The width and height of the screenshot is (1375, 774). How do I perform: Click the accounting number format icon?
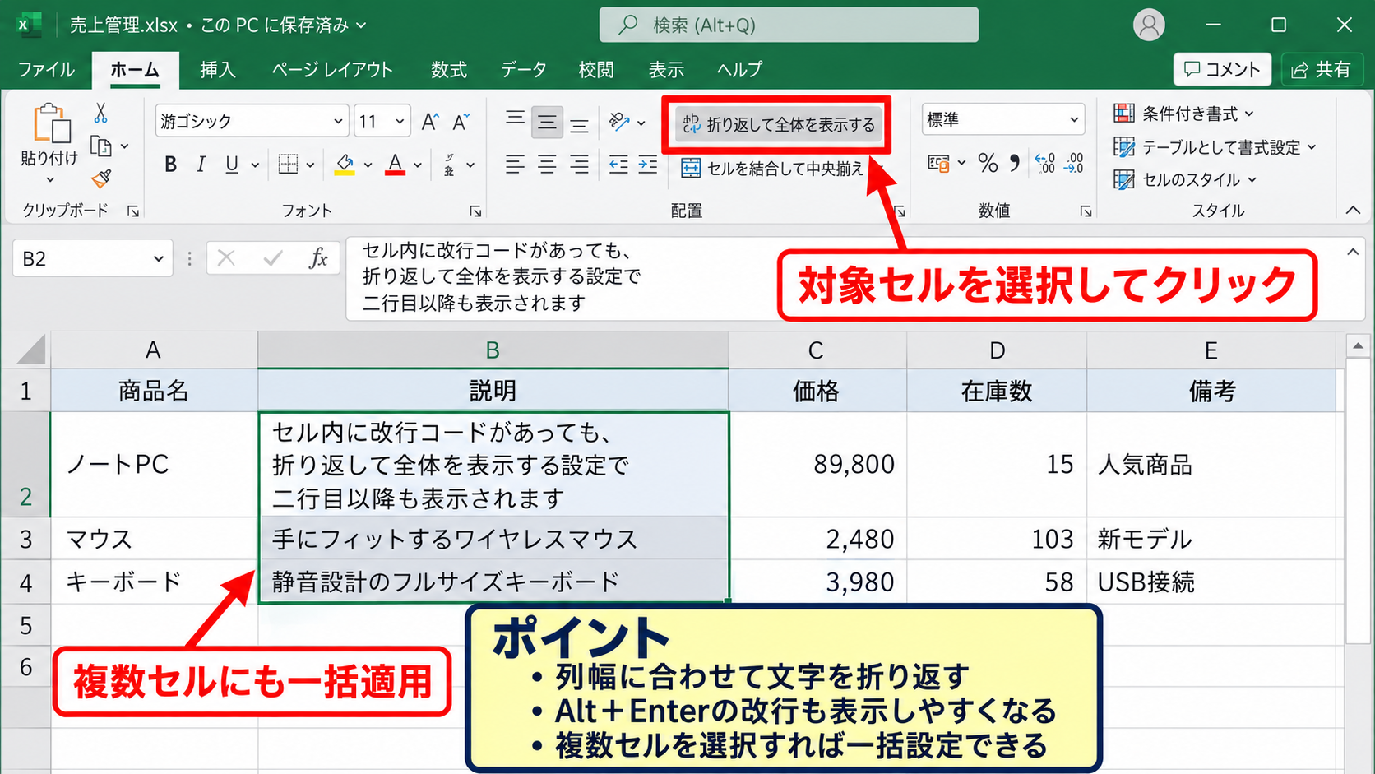click(938, 163)
